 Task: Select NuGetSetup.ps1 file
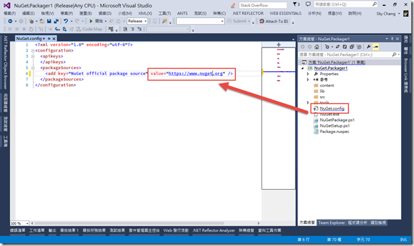click(x=335, y=126)
